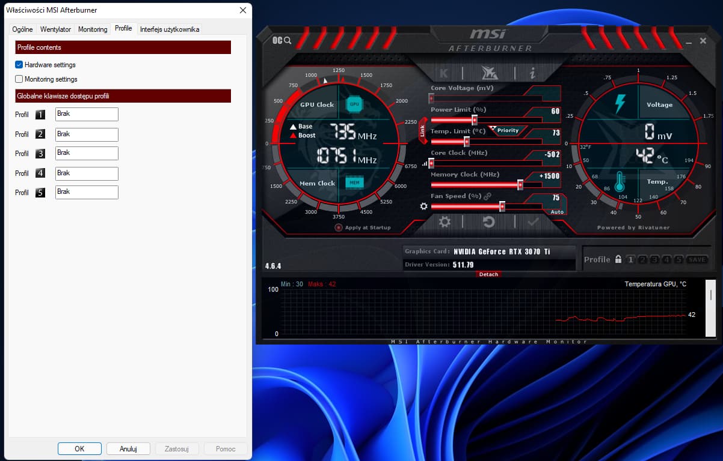
Task: Click the Power Limit slider handle
Action: (x=475, y=120)
